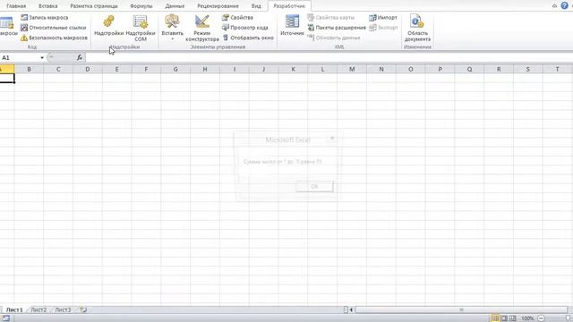The height and width of the screenshot is (322, 573).
Task: Open the XML Источник pane
Action: tap(292, 25)
